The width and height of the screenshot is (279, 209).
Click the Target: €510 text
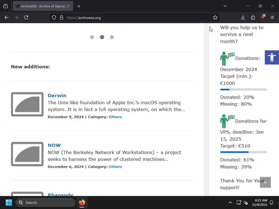(235, 146)
